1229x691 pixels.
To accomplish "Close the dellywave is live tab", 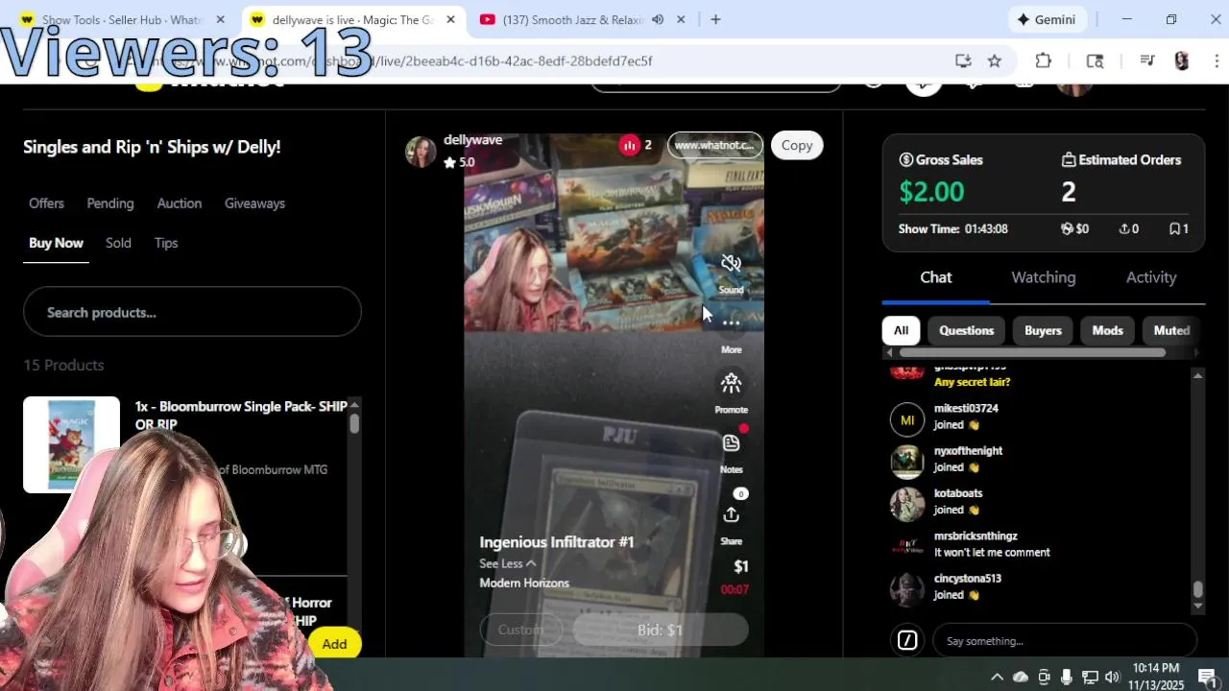I will 450,19.
